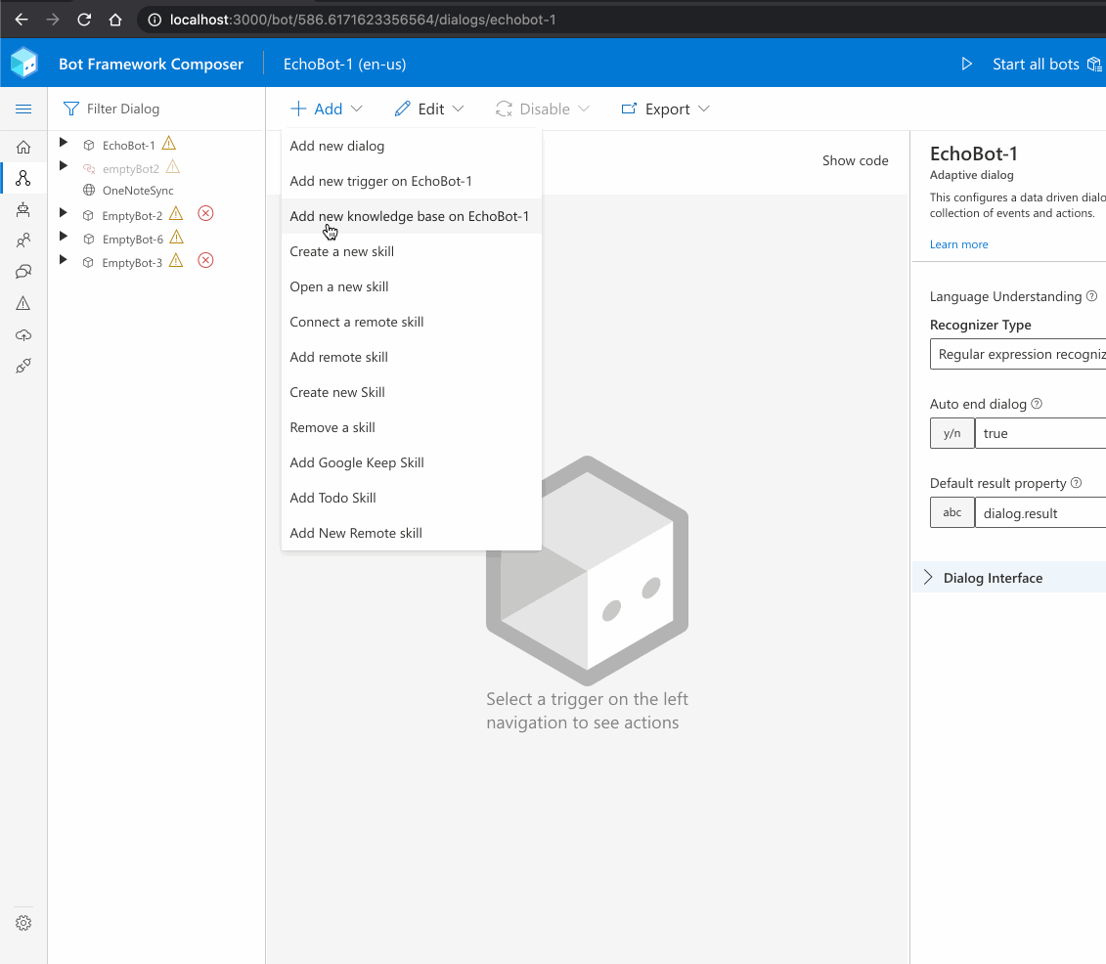Expand the EmptyBot-2 tree node
The image size is (1106, 964).
[64, 213]
